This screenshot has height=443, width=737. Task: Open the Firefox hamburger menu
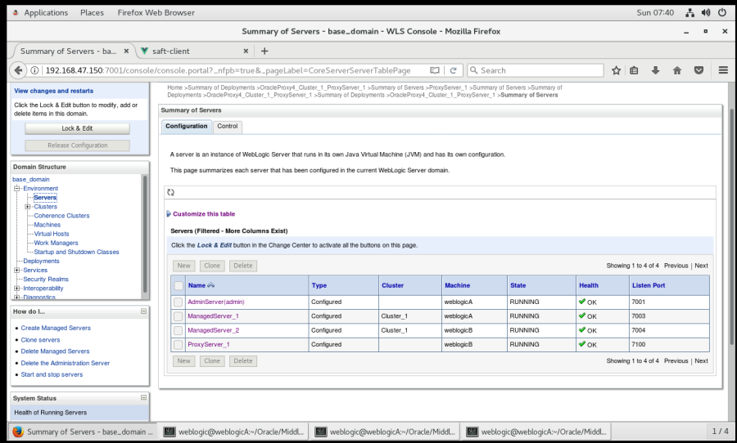point(723,70)
